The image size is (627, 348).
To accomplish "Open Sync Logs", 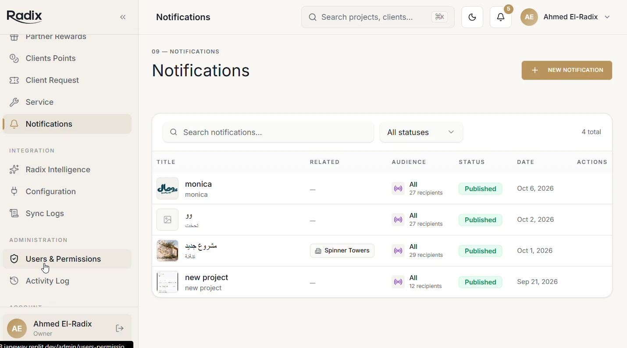I will coord(67,213).
